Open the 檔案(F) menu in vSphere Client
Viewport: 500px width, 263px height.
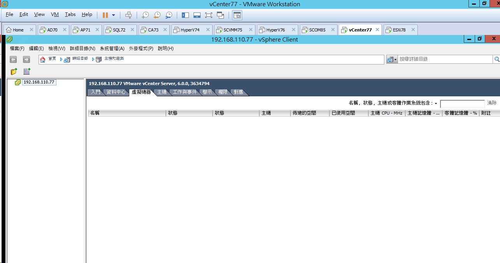(17, 49)
